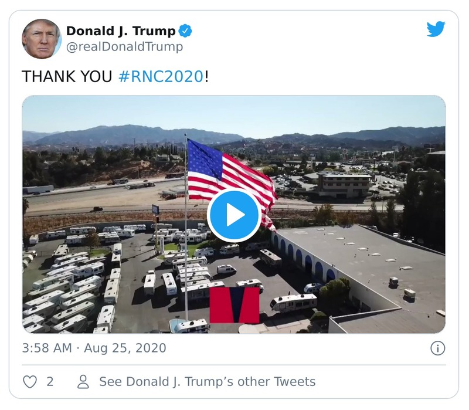Click the Twitter bird logo
This screenshot has height=410, width=469.
click(436, 30)
